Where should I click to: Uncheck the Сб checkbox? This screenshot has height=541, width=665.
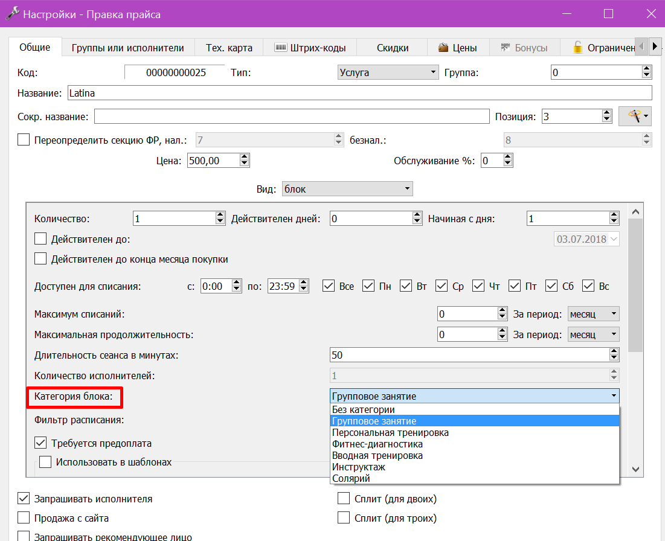click(552, 286)
